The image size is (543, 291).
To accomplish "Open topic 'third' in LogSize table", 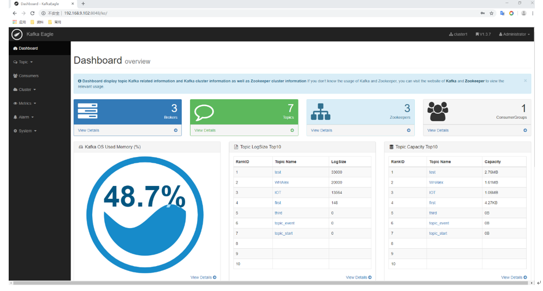I will 279,213.
